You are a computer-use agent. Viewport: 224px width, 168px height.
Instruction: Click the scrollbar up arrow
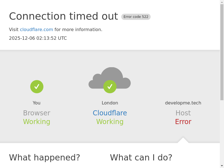pos(222,2)
